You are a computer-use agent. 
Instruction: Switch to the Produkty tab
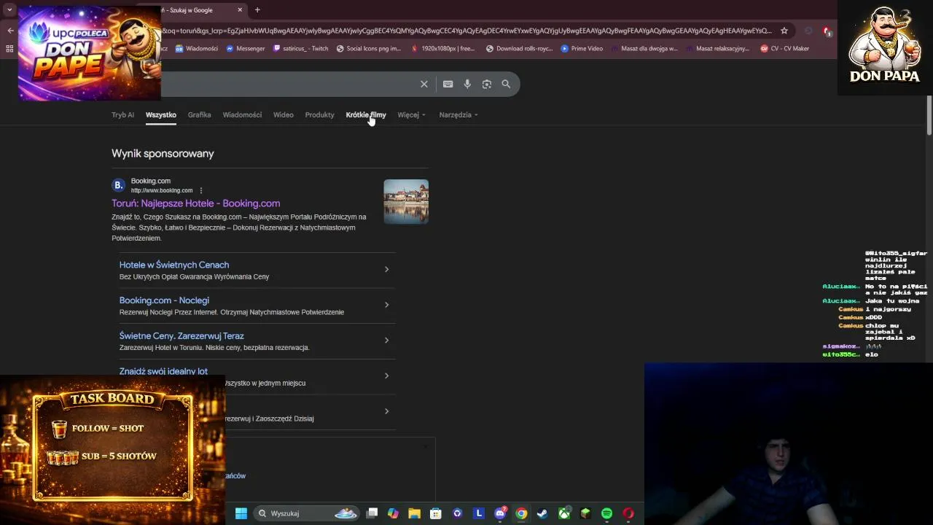pyautogui.click(x=319, y=114)
